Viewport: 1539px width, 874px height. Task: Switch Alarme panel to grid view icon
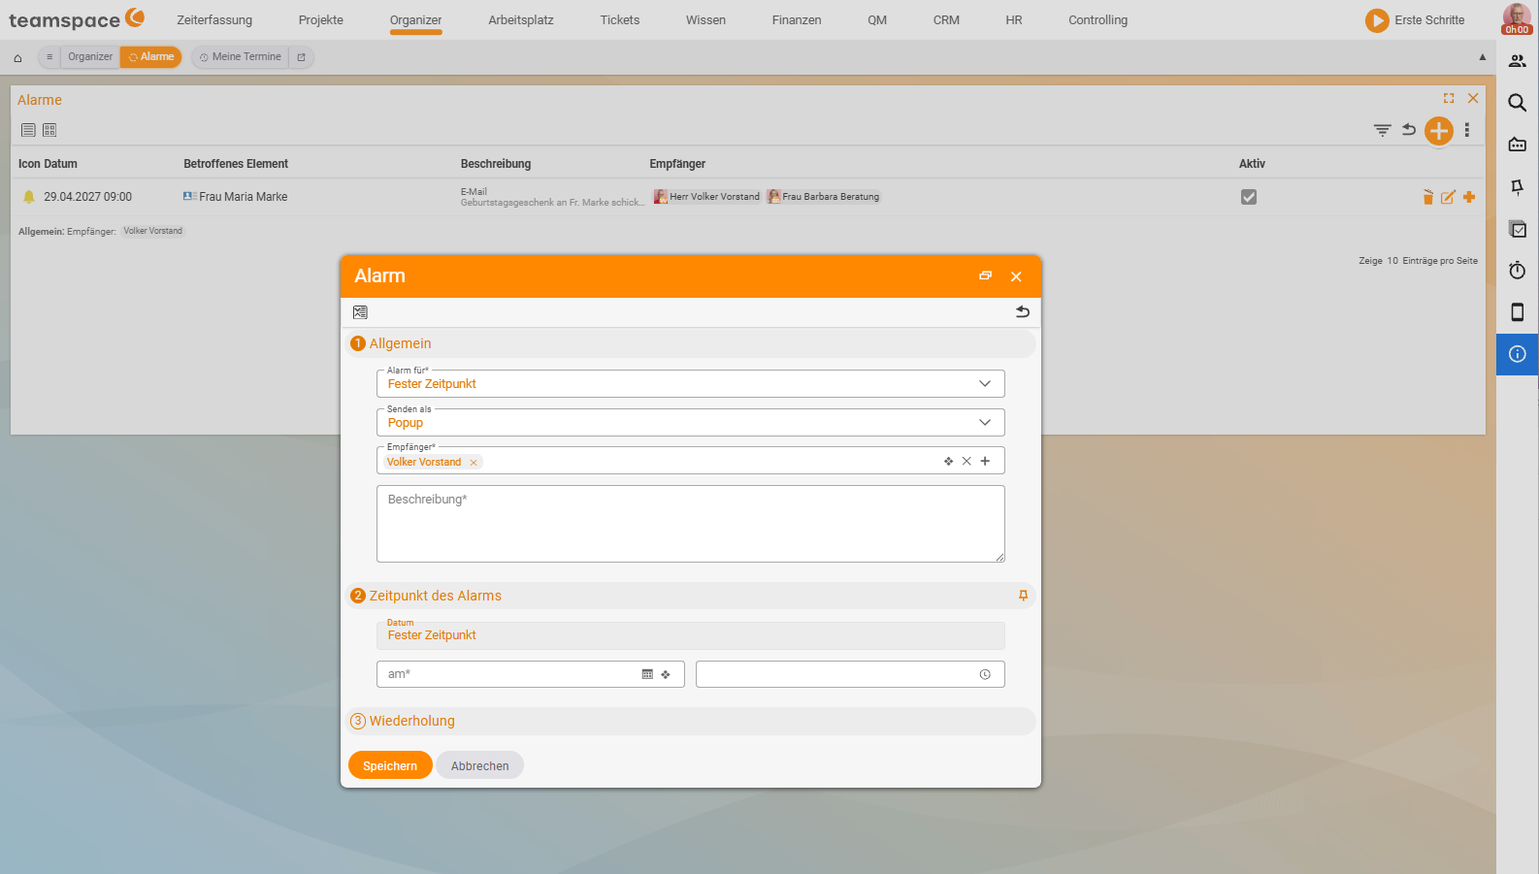coord(49,130)
